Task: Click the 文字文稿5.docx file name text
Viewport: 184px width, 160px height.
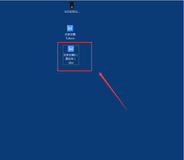Action: tap(70, 36)
